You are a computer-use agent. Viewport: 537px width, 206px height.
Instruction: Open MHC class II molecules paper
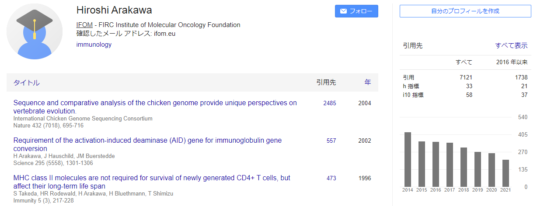tap(152, 182)
